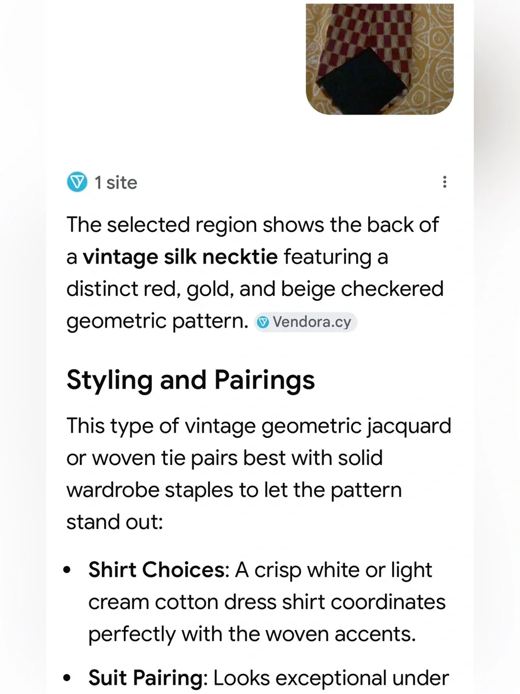This screenshot has width=520, height=694.
Task: Click the black tie tip in the image
Action: click(x=362, y=82)
